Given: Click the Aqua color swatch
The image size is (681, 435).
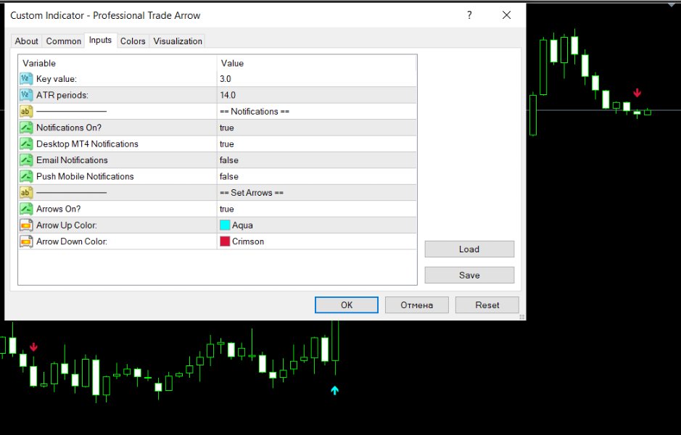Looking at the screenshot, I should (x=225, y=225).
